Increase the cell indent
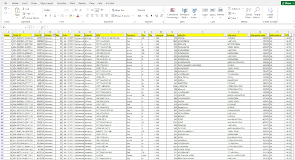The image size is (295, 160). 106,16
